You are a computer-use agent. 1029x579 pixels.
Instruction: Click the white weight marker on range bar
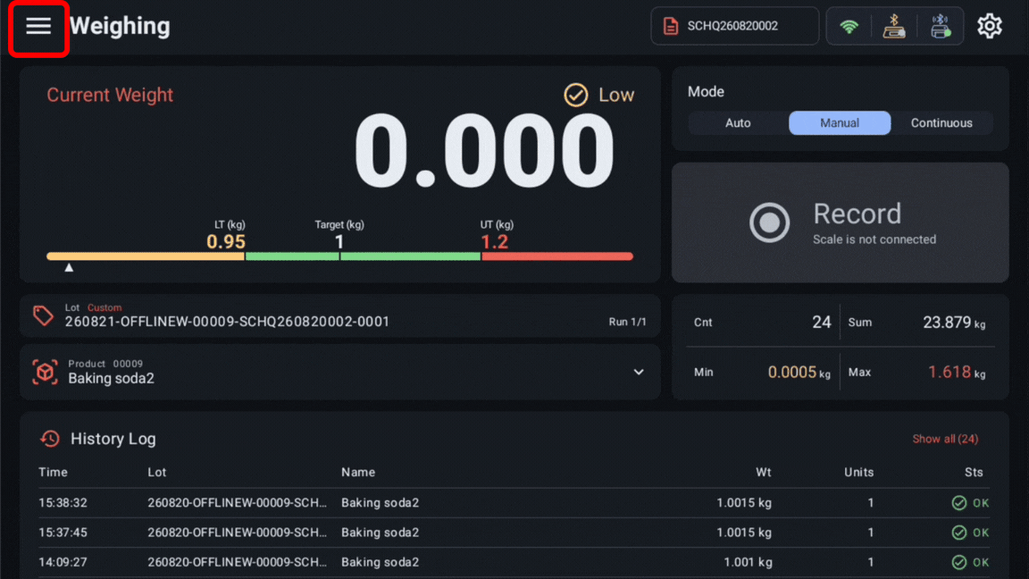tap(69, 267)
